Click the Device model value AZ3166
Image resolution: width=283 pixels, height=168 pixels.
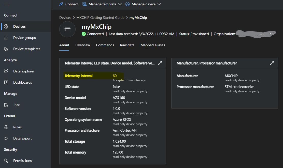pos(119,98)
